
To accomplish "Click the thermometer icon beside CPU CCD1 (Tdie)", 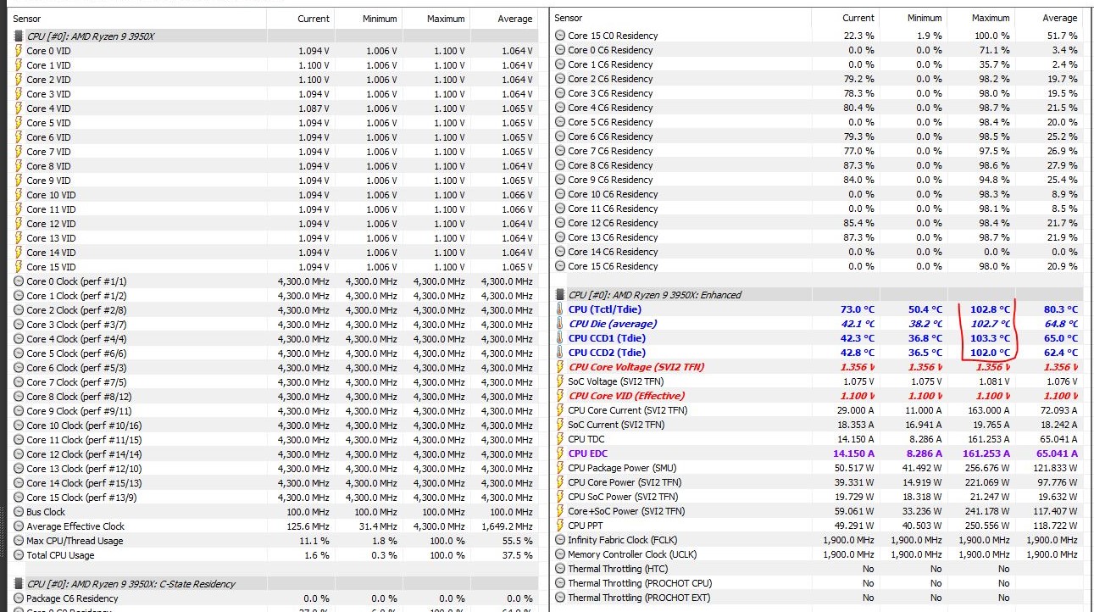I will tap(559, 338).
